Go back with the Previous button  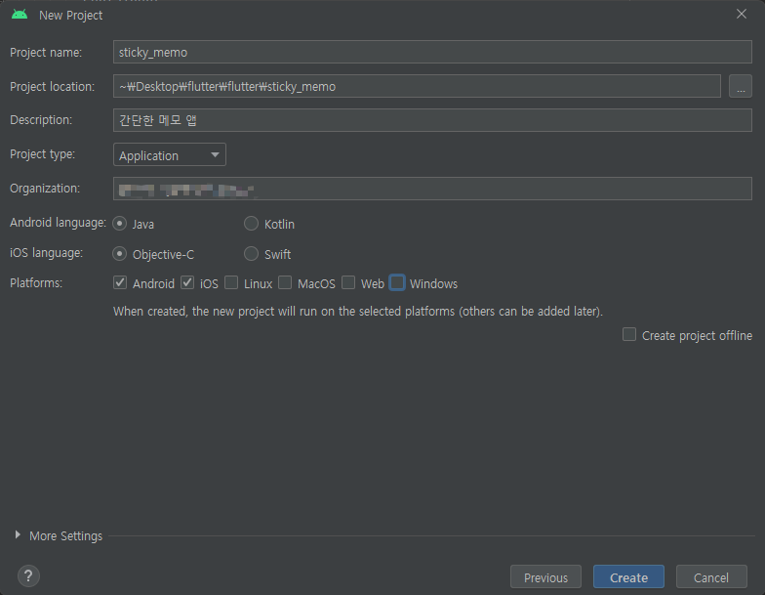[x=545, y=577]
